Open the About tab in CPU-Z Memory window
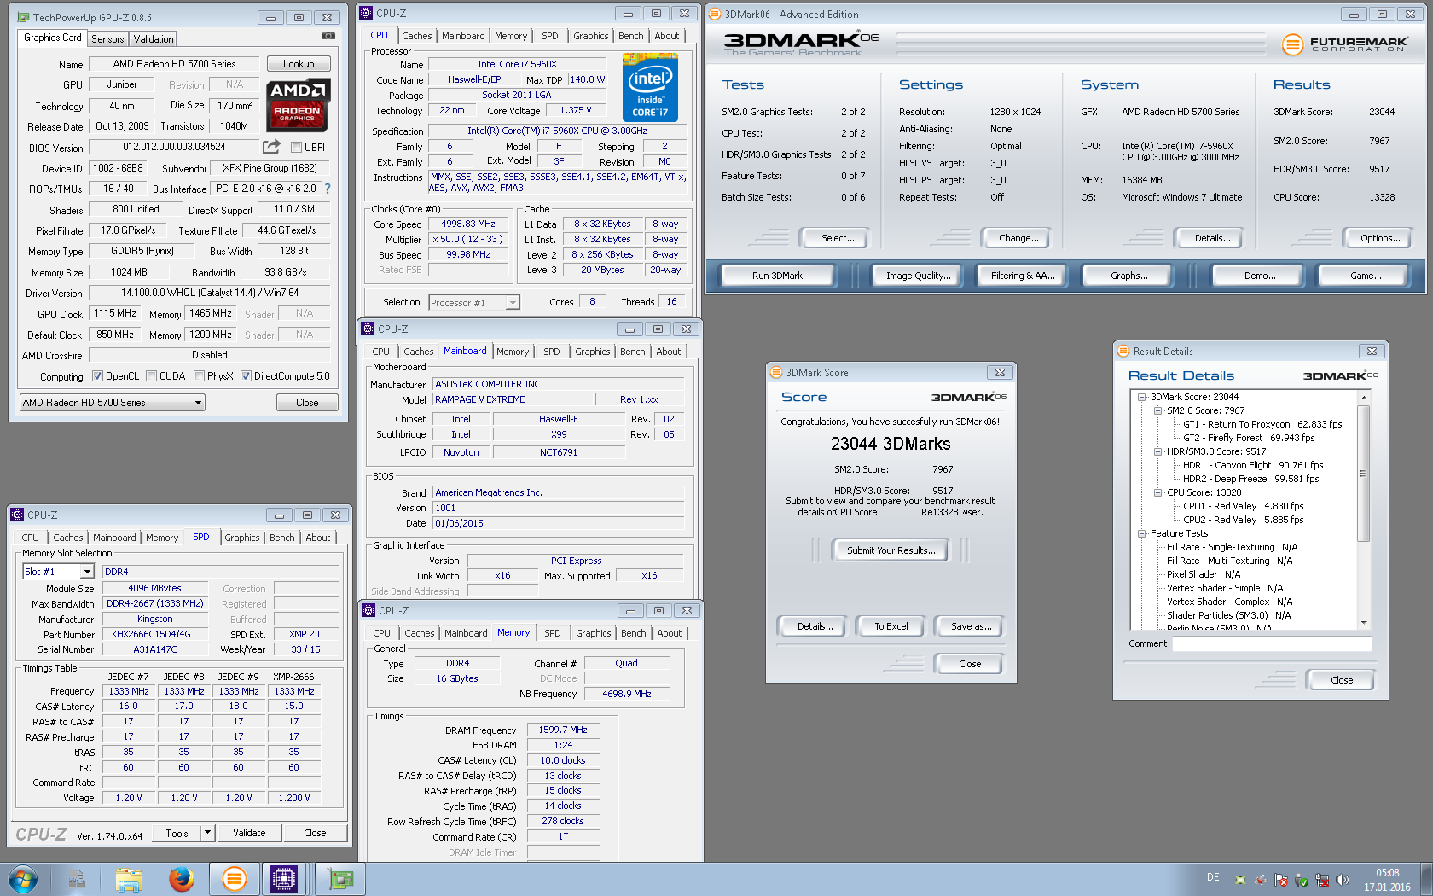The image size is (1433, 896). click(670, 633)
